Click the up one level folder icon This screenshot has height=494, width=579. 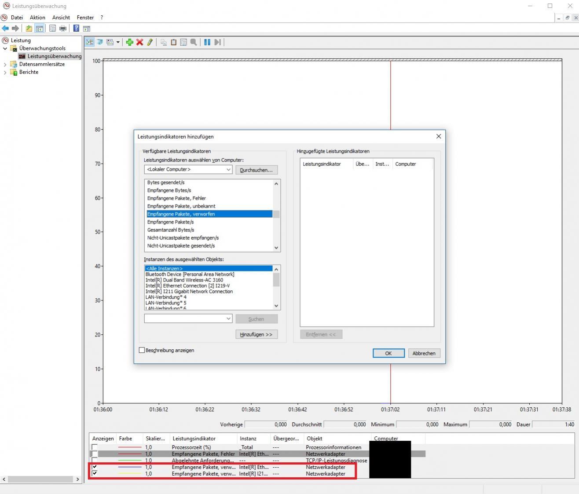29,29
